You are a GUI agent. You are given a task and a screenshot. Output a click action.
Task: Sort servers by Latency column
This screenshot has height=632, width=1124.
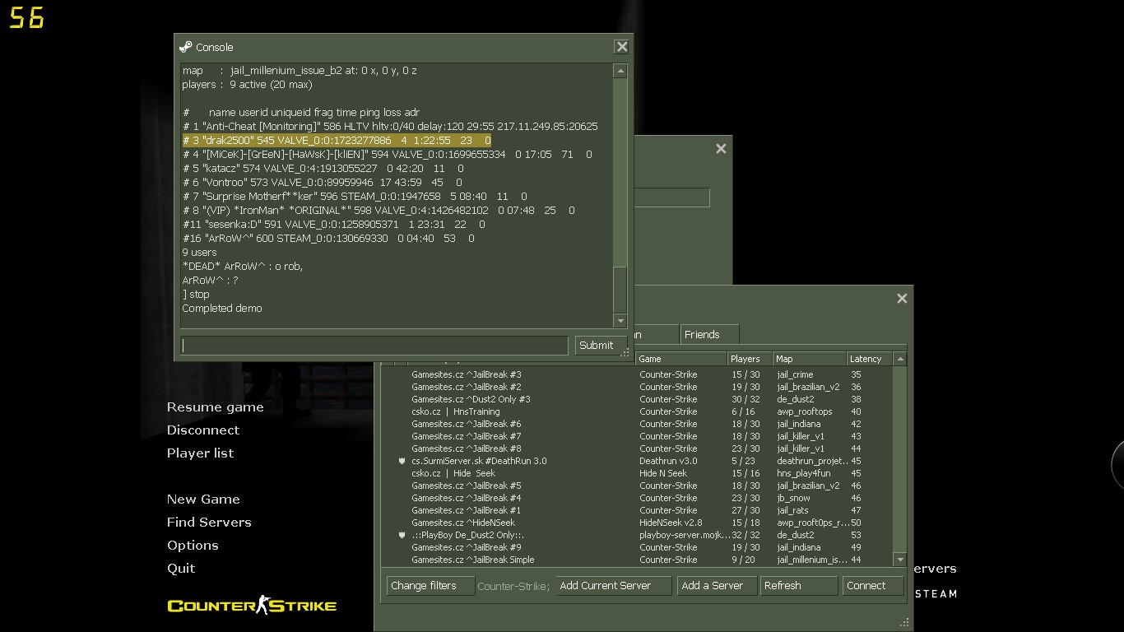click(870, 359)
